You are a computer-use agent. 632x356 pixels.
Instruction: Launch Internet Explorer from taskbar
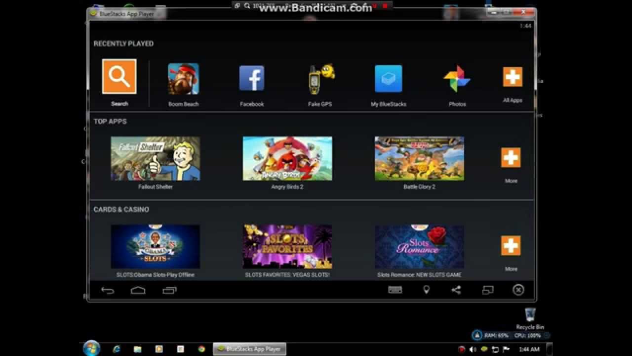(117, 349)
